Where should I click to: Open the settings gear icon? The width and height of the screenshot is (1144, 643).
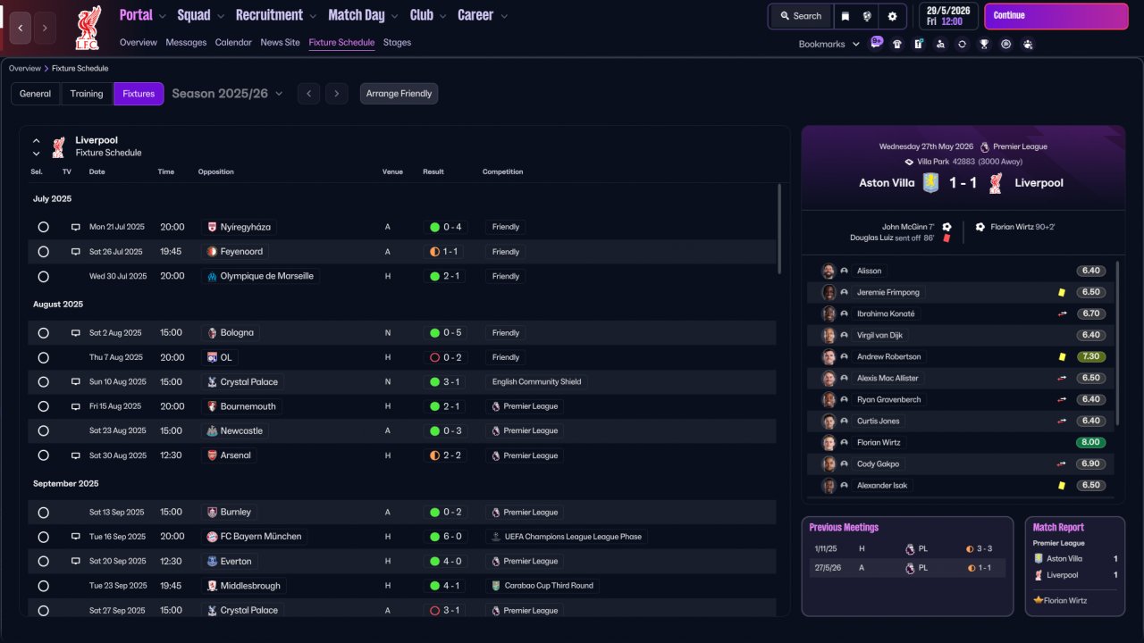click(892, 16)
